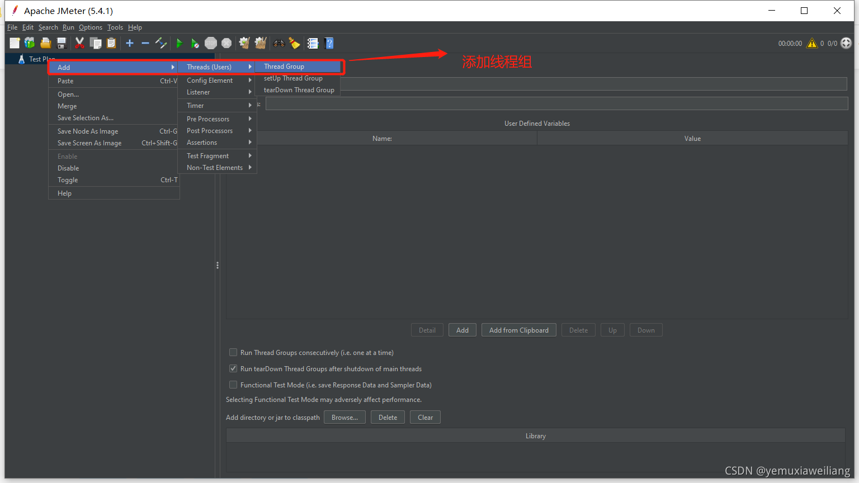Click the Paste clipboard icon
The height and width of the screenshot is (483, 859).
(111, 43)
